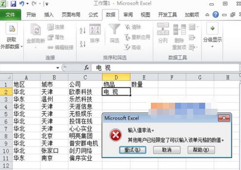Sort descending with the Z-A icon
Image resolution: width=241 pixels, height=170 pixels.
tap(83, 44)
